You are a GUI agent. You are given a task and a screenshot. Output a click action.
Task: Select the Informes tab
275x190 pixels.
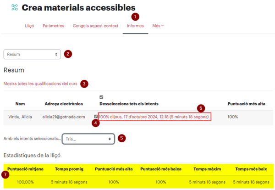[135, 26]
